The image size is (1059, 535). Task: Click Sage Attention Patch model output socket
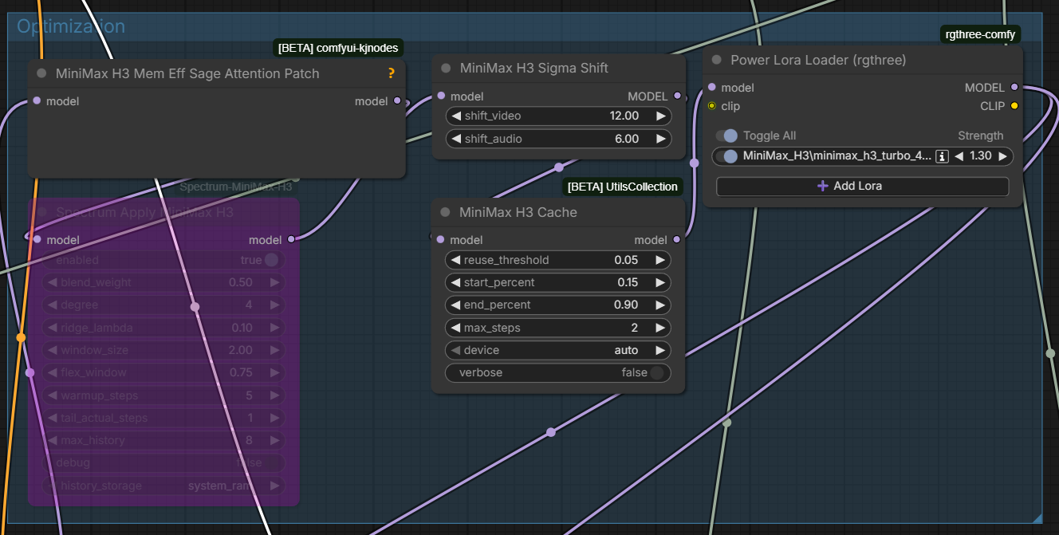397,101
